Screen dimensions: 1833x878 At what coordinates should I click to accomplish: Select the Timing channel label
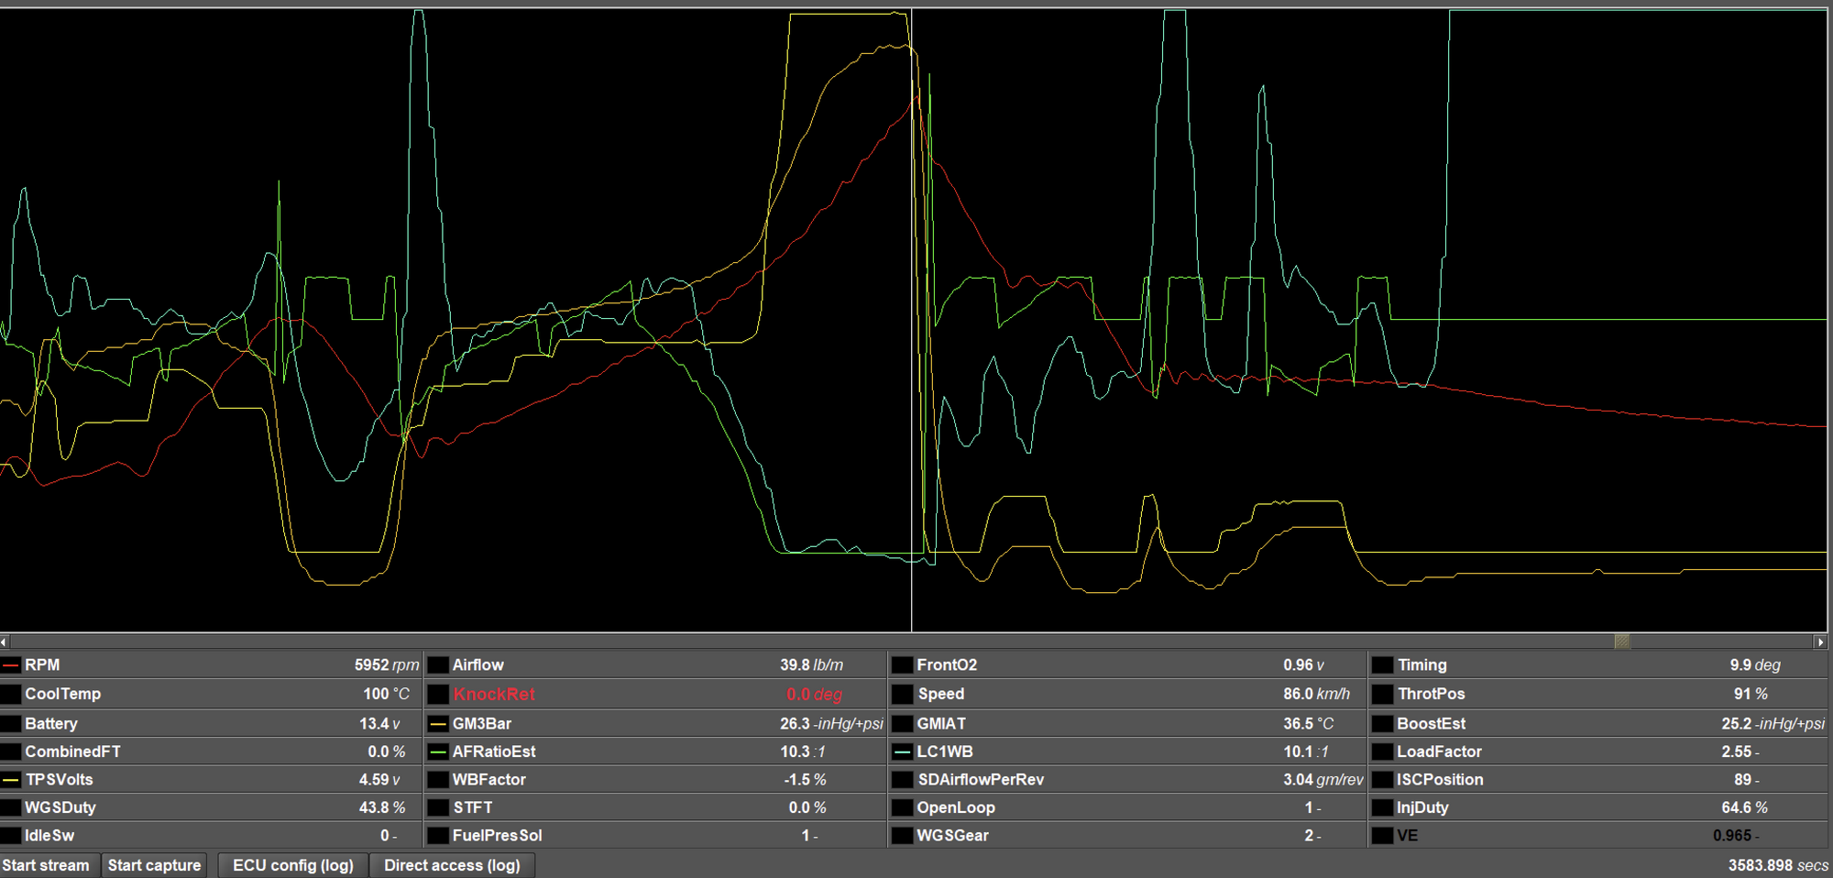[1421, 665]
